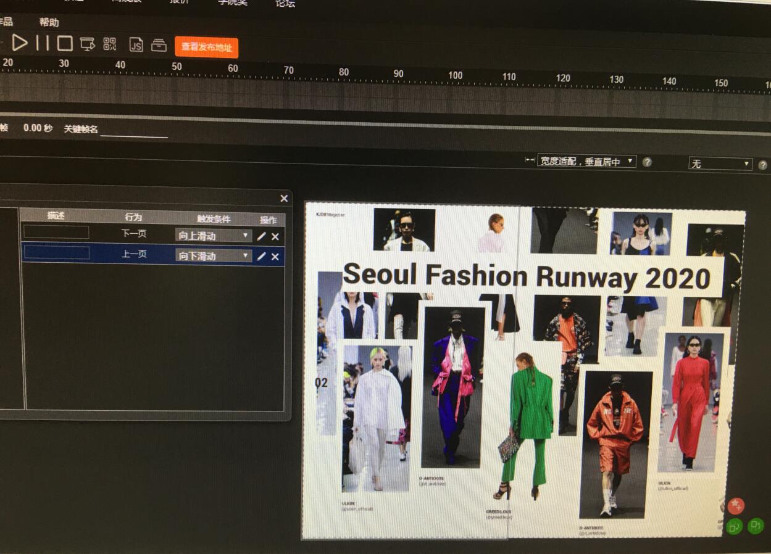Viewport: 771px width, 554px height.
Task: Play the animation with the play icon
Action: 20,43
